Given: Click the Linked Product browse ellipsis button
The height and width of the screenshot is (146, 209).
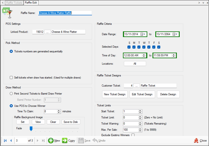Looking at the screenshot, I should click(47, 32).
